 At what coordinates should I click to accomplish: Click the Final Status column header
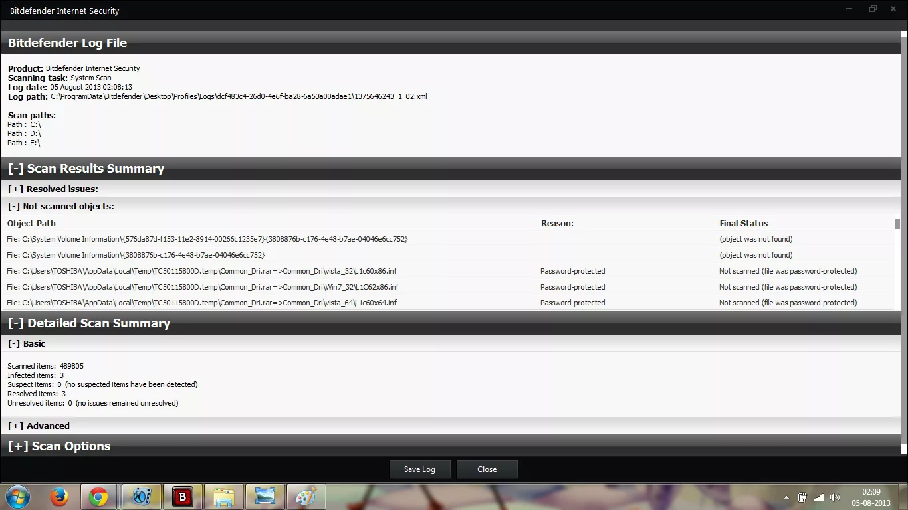tap(743, 223)
